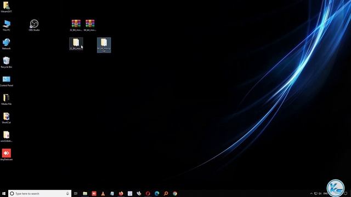Select the 32_Bit WinRAR archive icon

(76, 25)
